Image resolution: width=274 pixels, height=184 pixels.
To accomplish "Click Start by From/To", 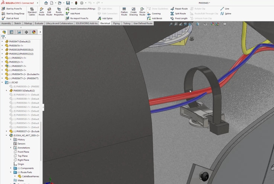I will coord(14,9).
